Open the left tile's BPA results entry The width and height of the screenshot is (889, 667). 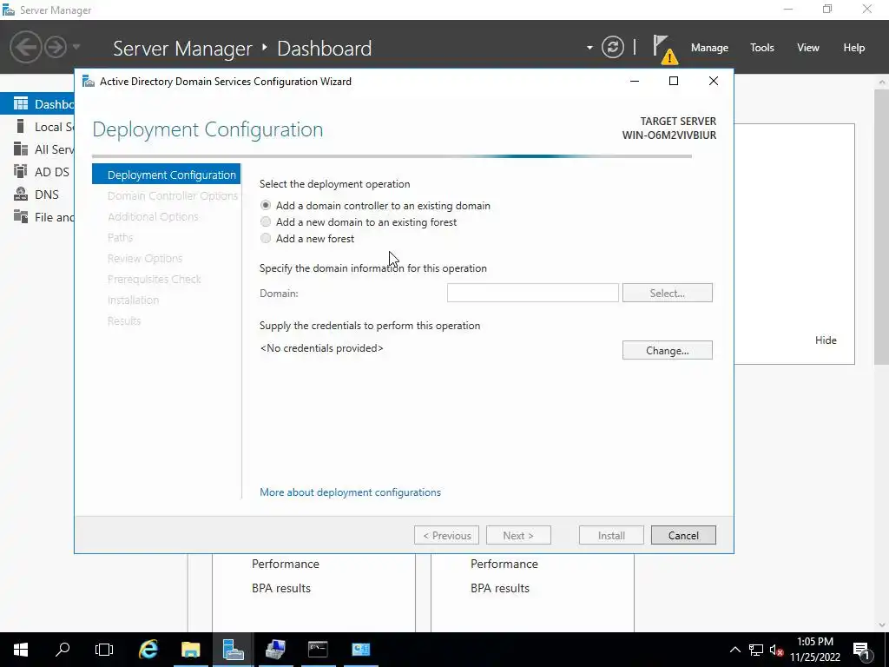281,588
